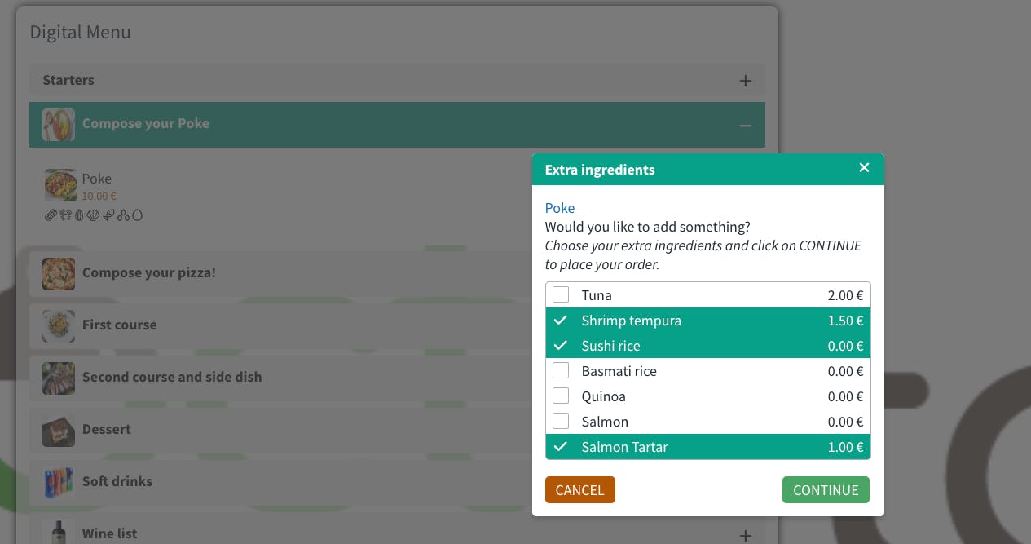Collapse Compose your Poke minus icon
Image resolution: width=1031 pixels, height=544 pixels.
pyautogui.click(x=745, y=125)
